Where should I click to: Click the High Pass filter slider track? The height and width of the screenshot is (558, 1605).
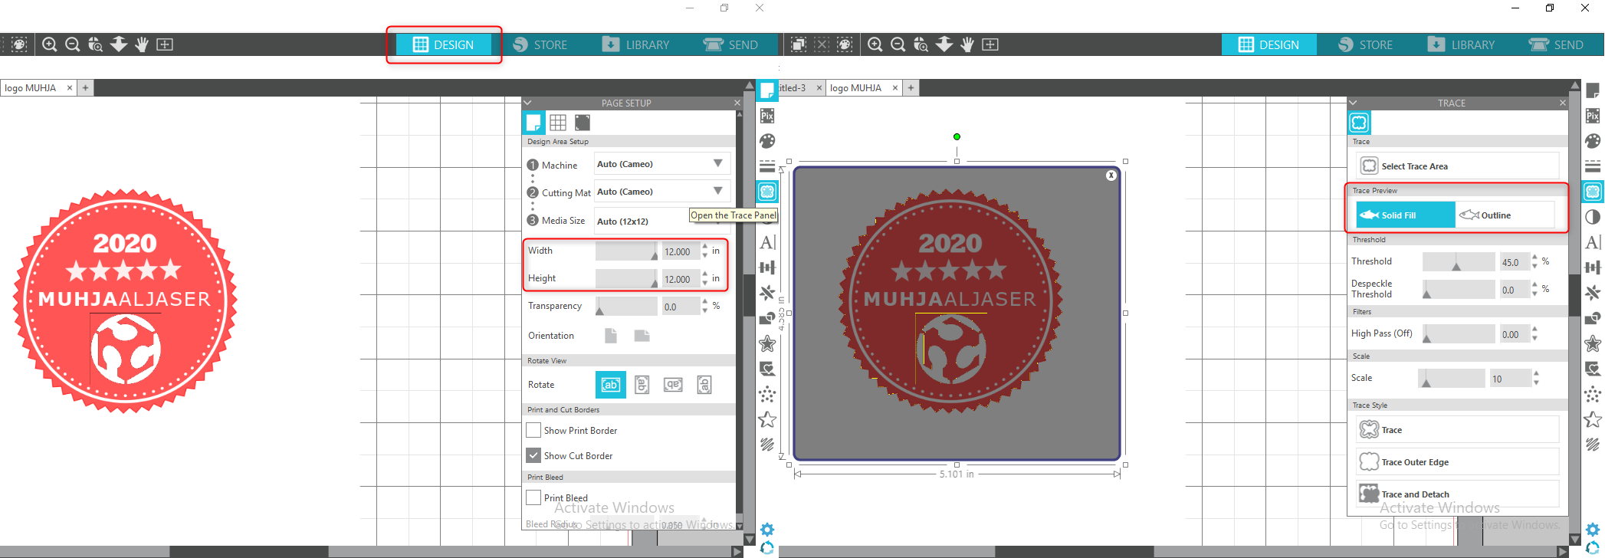point(1459,334)
